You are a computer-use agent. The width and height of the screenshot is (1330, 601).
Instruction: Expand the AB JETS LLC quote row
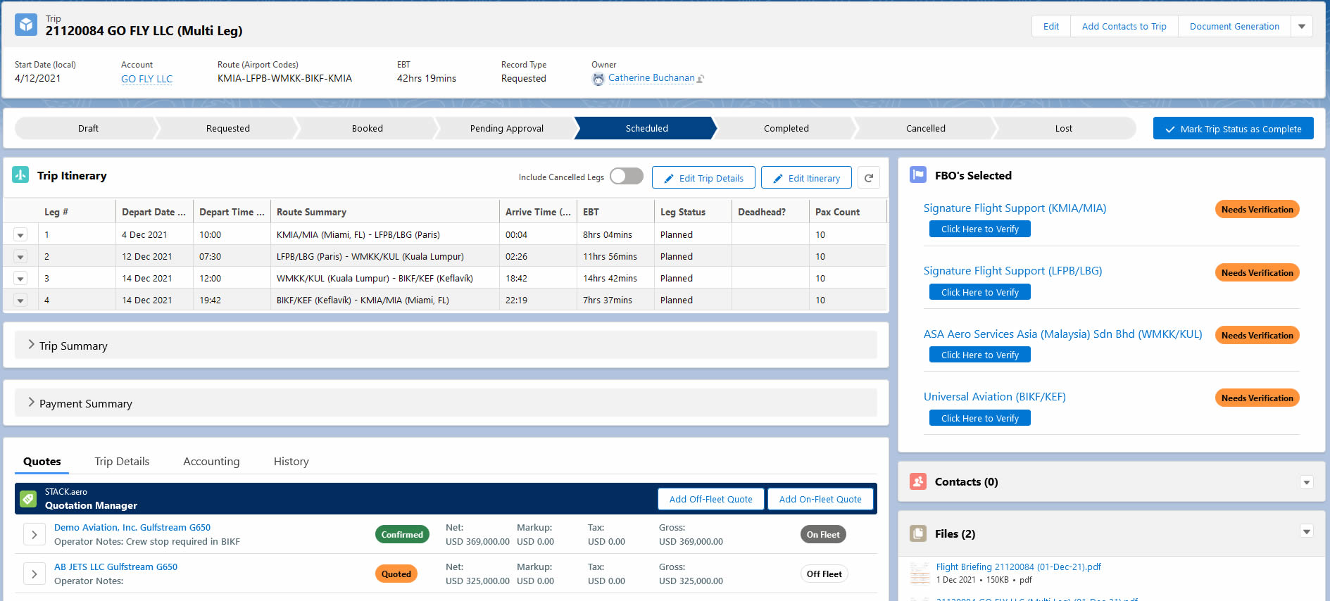point(34,574)
